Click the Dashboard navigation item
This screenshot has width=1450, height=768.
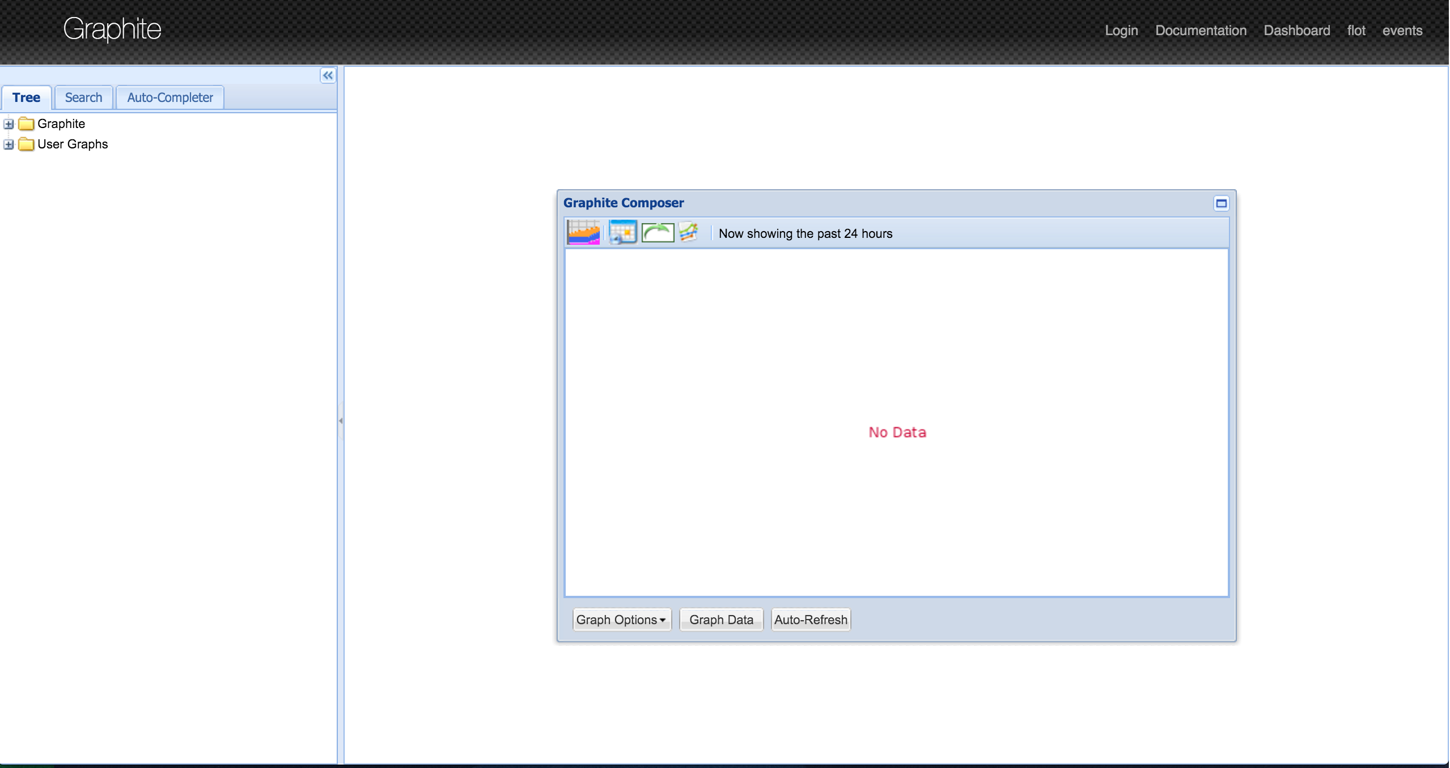[1298, 29]
